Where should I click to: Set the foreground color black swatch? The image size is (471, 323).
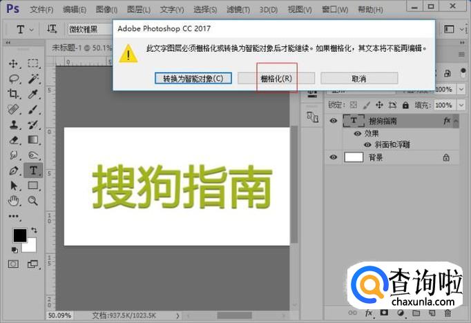point(20,235)
